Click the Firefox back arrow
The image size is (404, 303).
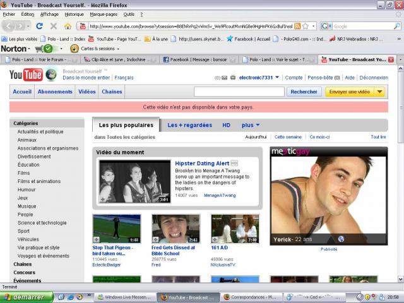click(x=8, y=26)
